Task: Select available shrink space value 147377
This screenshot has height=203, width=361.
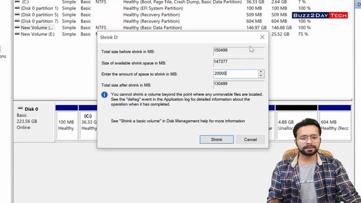Action: pyautogui.click(x=238, y=62)
